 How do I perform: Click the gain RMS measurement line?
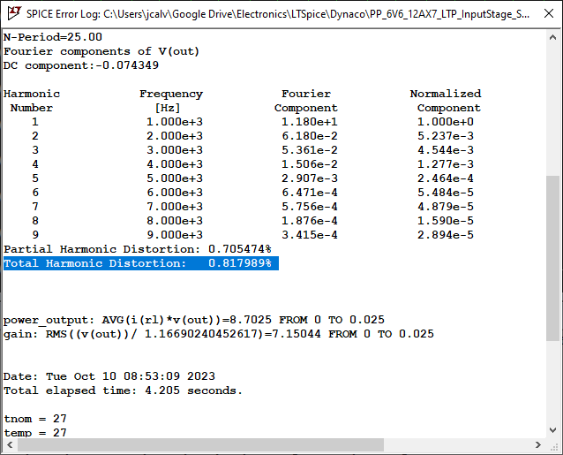tap(219, 334)
